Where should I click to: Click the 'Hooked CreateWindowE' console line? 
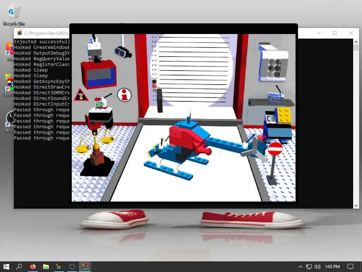(x=42, y=47)
